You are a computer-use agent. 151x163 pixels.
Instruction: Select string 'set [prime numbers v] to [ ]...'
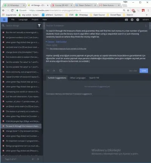pos(21,37)
